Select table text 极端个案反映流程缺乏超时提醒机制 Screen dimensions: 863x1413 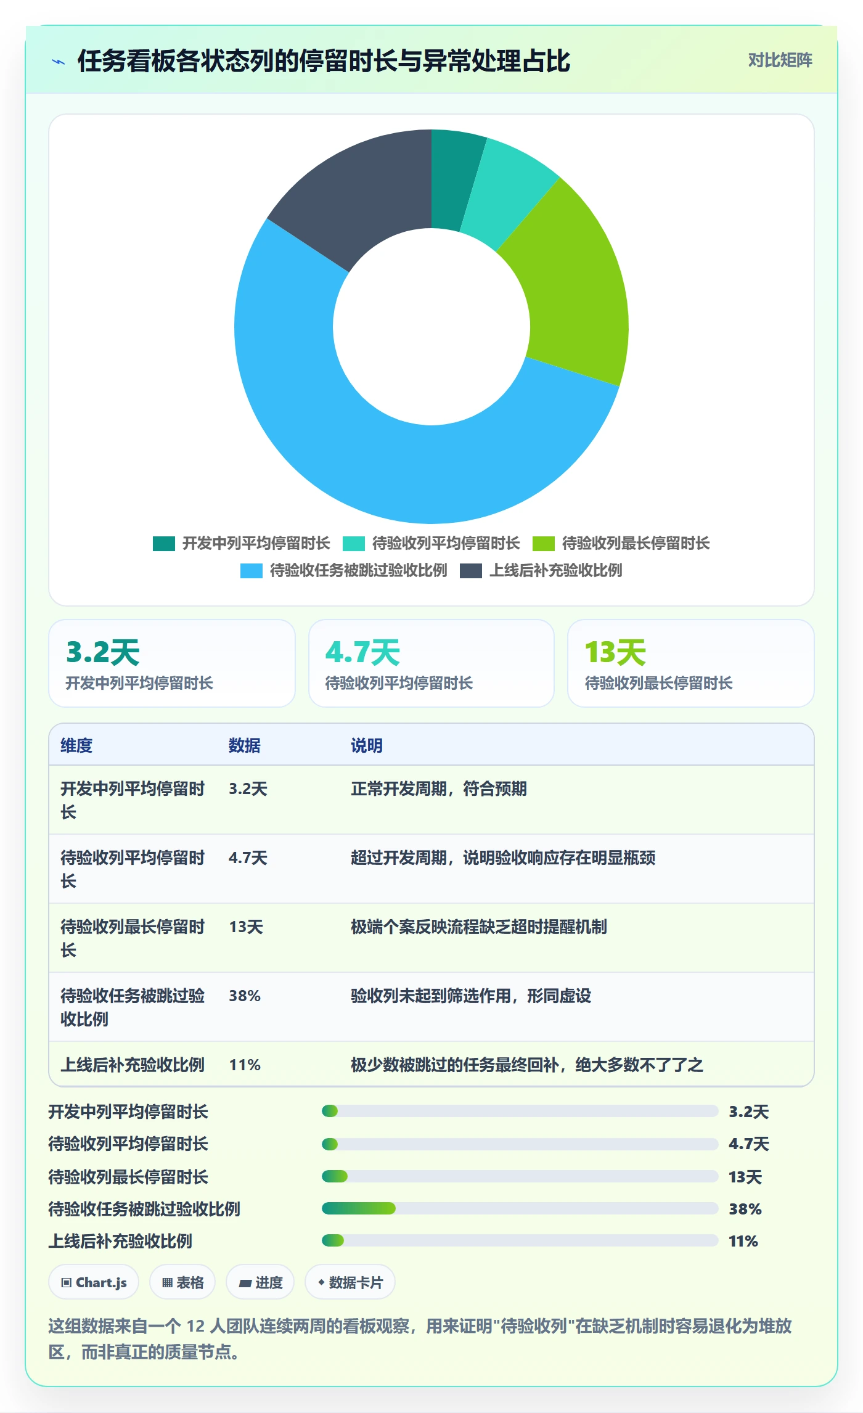point(479,927)
